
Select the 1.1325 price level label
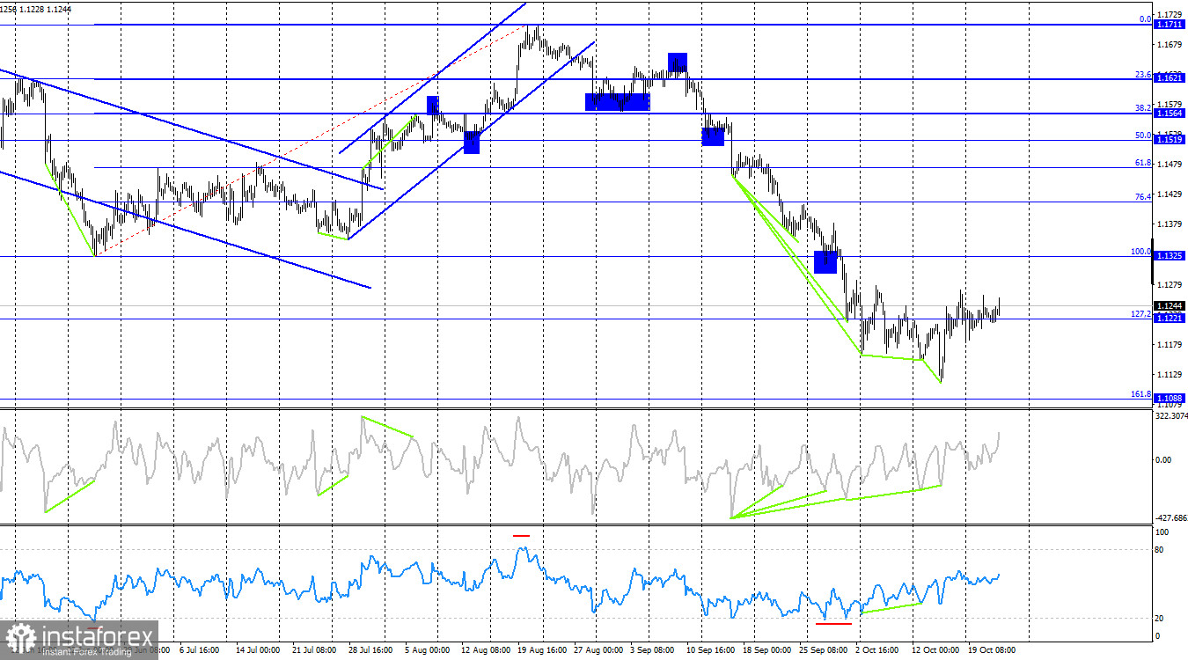(x=1170, y=256)
